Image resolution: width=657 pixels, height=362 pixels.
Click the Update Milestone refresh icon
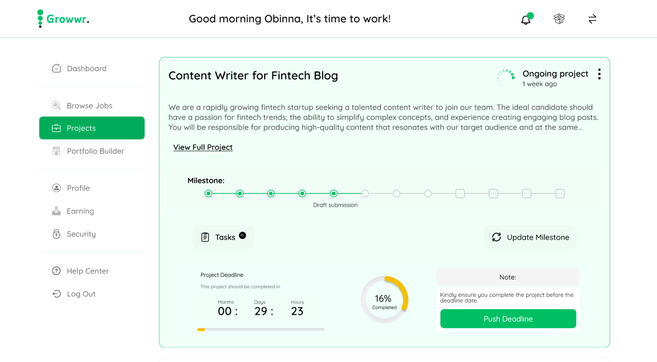497,237
